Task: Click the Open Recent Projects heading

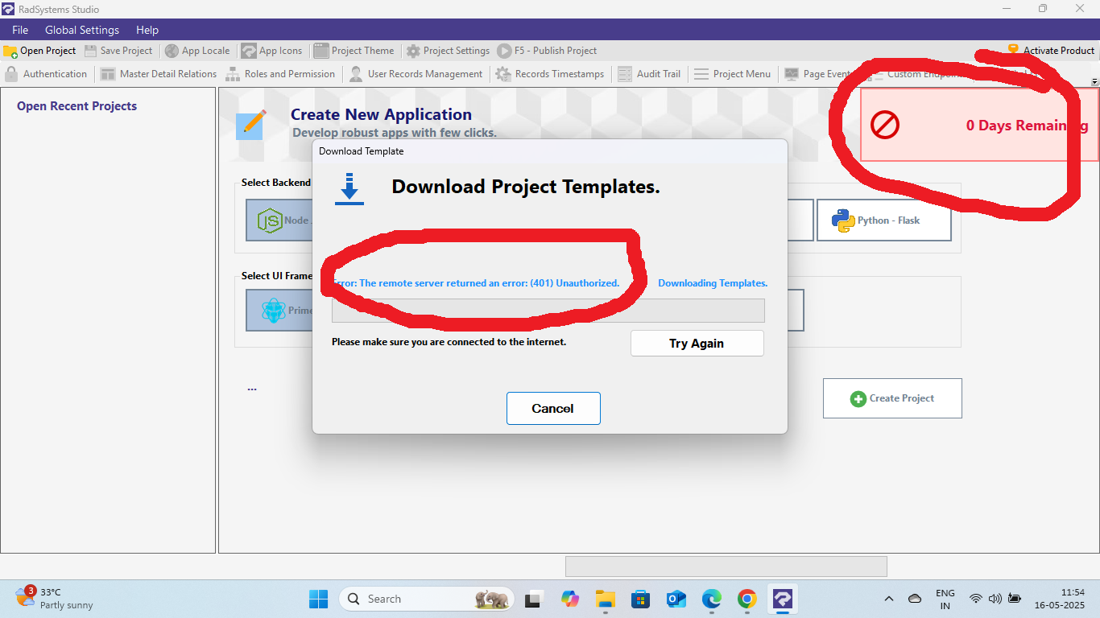Action: [77, 106]
